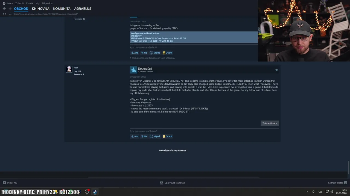350x196 pixels.
Task: Expand nah's review with Zobrazit více
Action: click(270, 123)
